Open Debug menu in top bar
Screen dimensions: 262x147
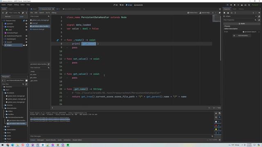pyautogui.click(x=16, y=5)
